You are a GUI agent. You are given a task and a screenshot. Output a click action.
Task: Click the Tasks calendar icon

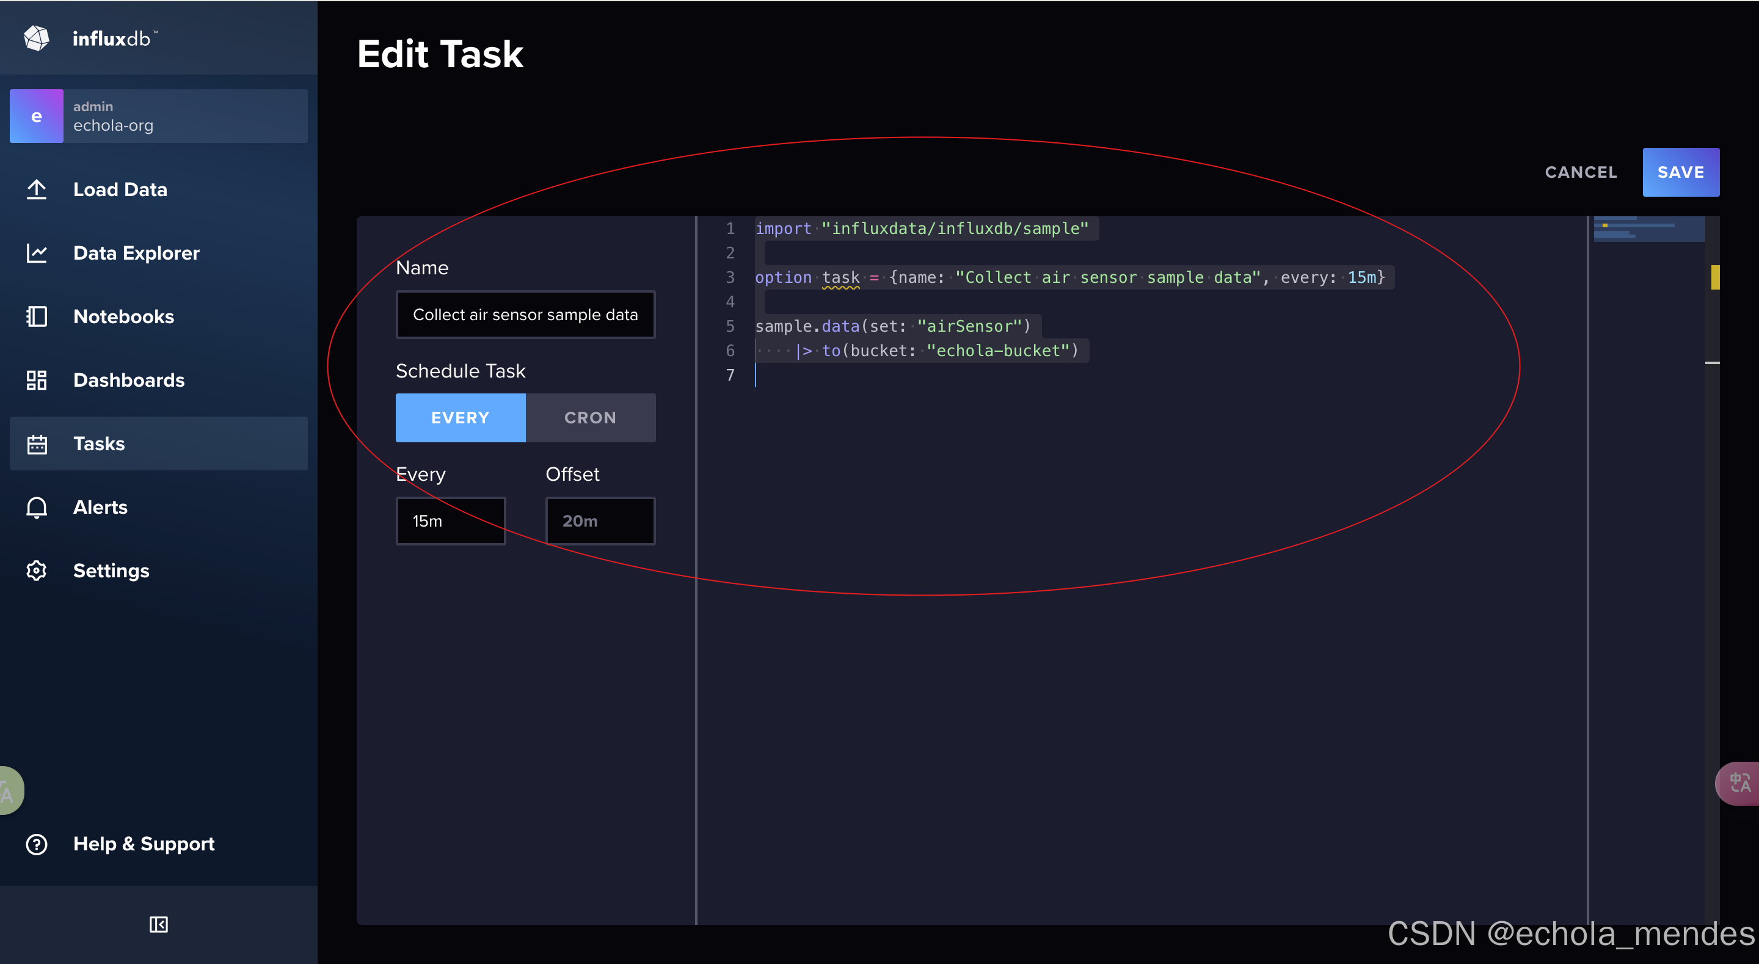point(36,444)
